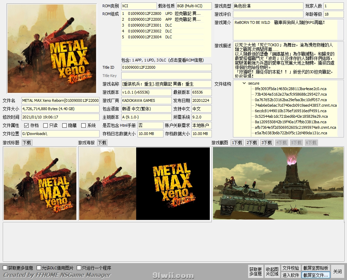Save screenshot with 截屏至文件 button
This screenshot has height=280, width=347.
[x=316, y=275]
